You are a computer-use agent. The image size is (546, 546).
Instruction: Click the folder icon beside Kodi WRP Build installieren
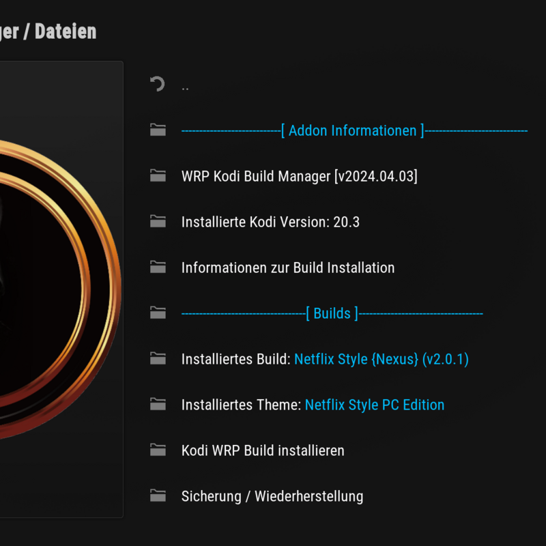[x=157, y=450]
